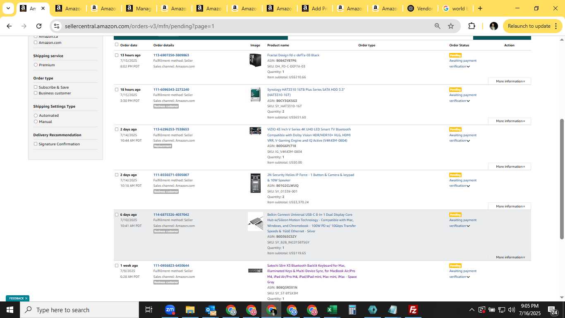Open the 2N Helios intercom product image

(x=255, y=183)
